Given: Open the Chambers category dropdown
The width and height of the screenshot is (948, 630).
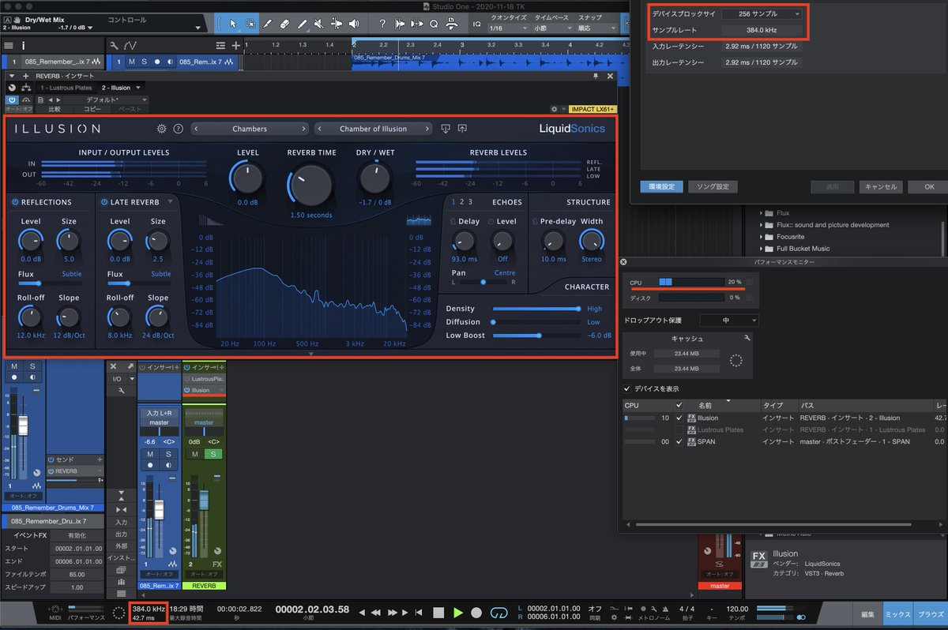Looking at the screenshot, I should pos(250,129).
